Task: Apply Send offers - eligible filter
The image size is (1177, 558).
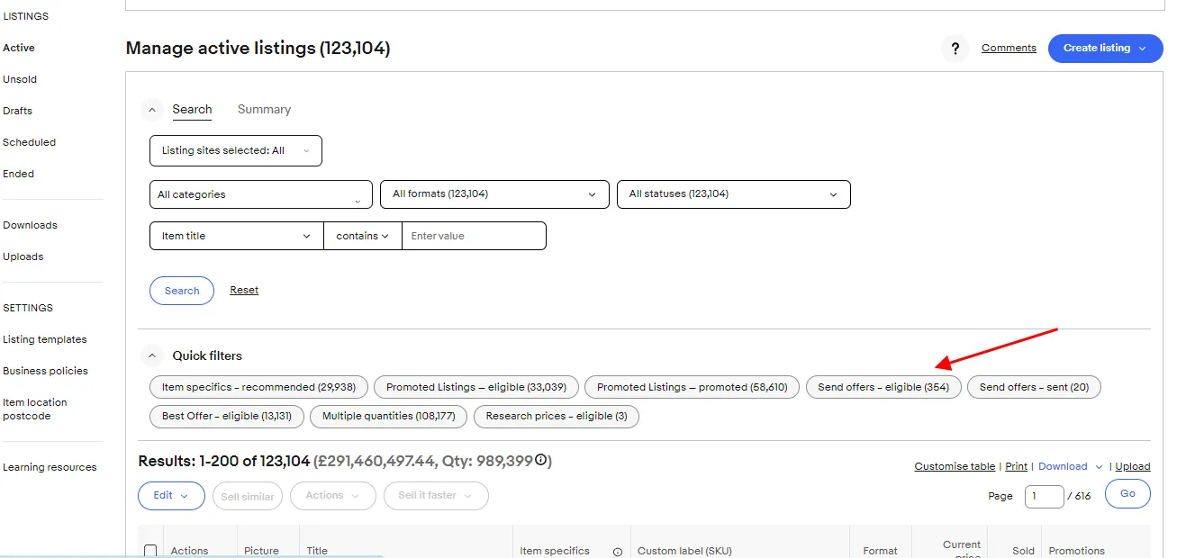Action: tap(883, 387)
